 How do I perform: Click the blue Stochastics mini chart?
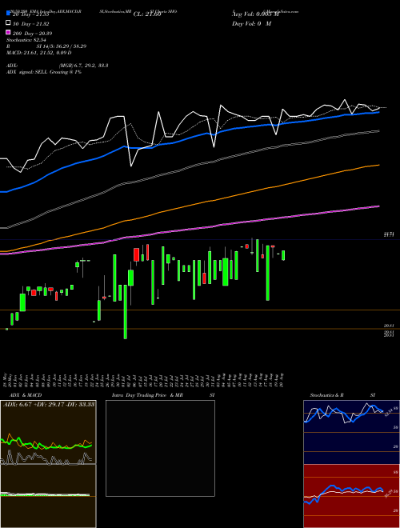pyautogui.click(x=351, y=432)
